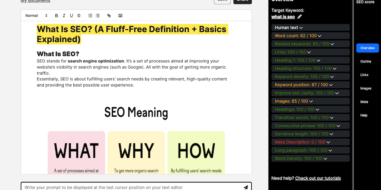This screenshot has width=381, height=190.
Task: Open Check out our tutorials link
Action: click(x=318, y=178)
